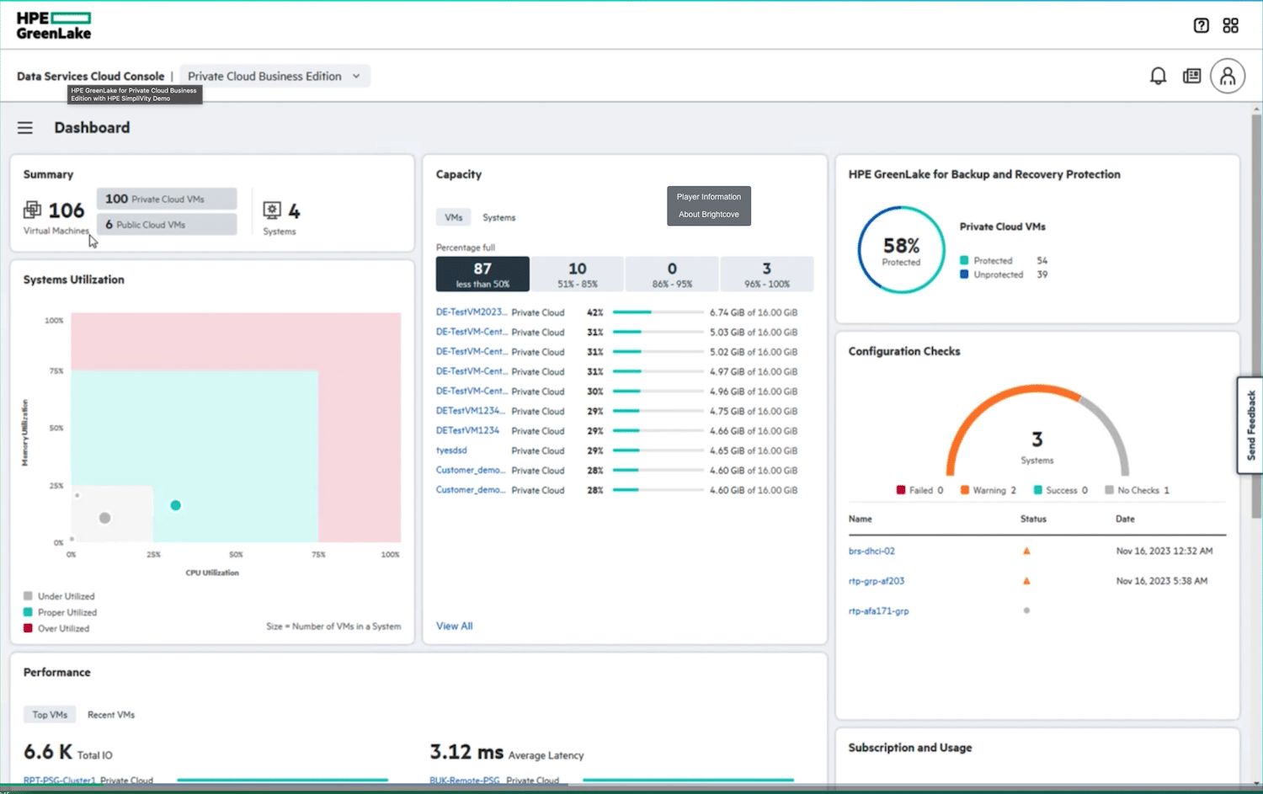Viewport: 1263px width, 794px height.
Task: Click warning icon for rtp-grp-af203
Action: [1026, 581]
